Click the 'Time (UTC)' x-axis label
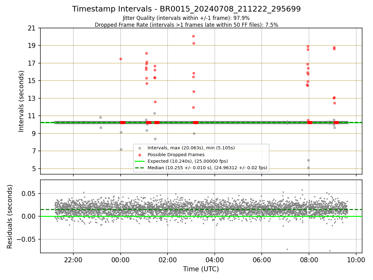Viewport: 373px width, 280px height. 201,269
